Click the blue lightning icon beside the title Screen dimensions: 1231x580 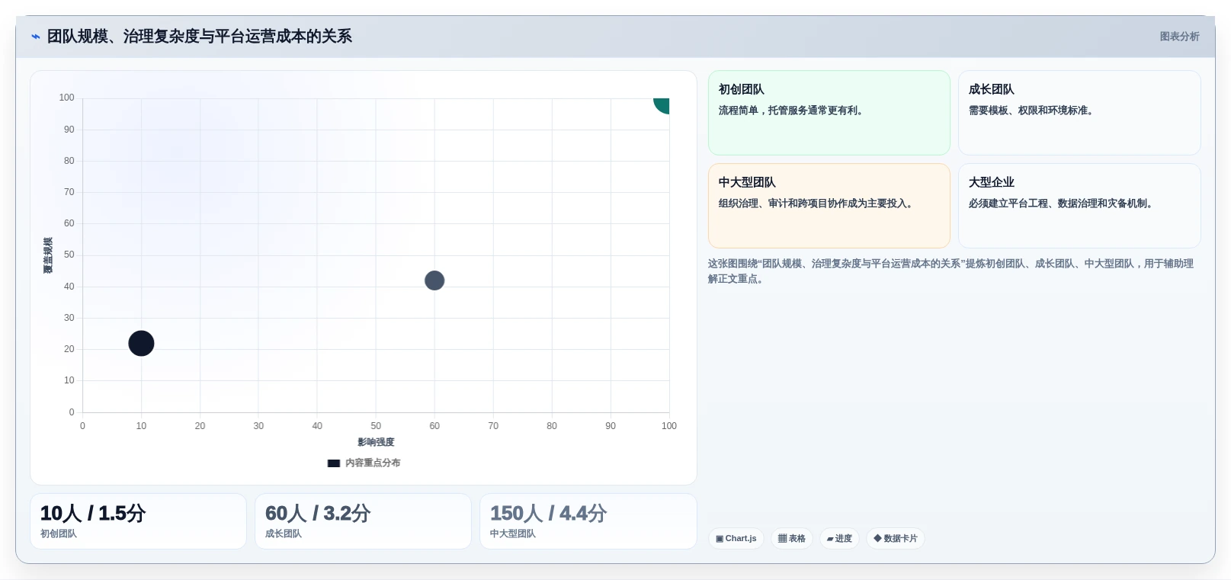[x=35, y=37]
